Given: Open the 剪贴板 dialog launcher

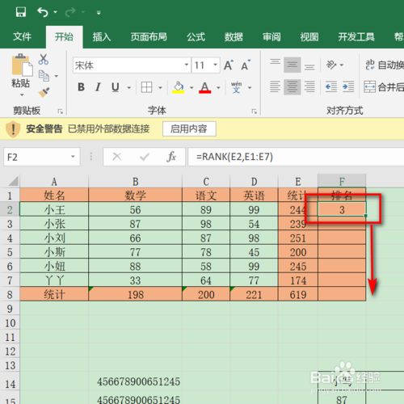Looking at the screenshot, I should (61, 112).
